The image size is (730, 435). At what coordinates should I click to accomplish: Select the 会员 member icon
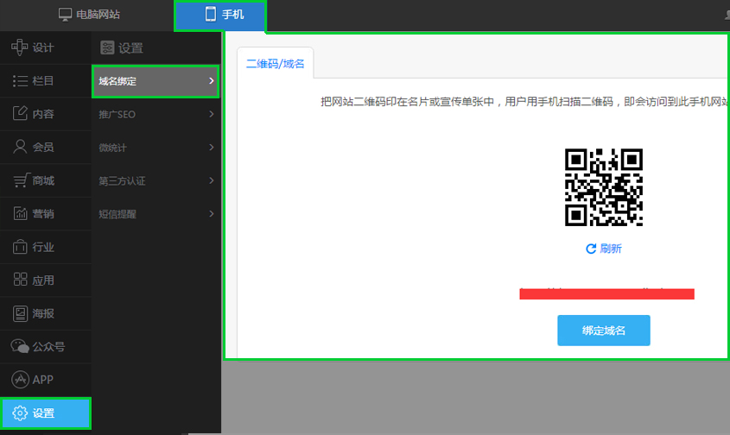tap(20, 147)
